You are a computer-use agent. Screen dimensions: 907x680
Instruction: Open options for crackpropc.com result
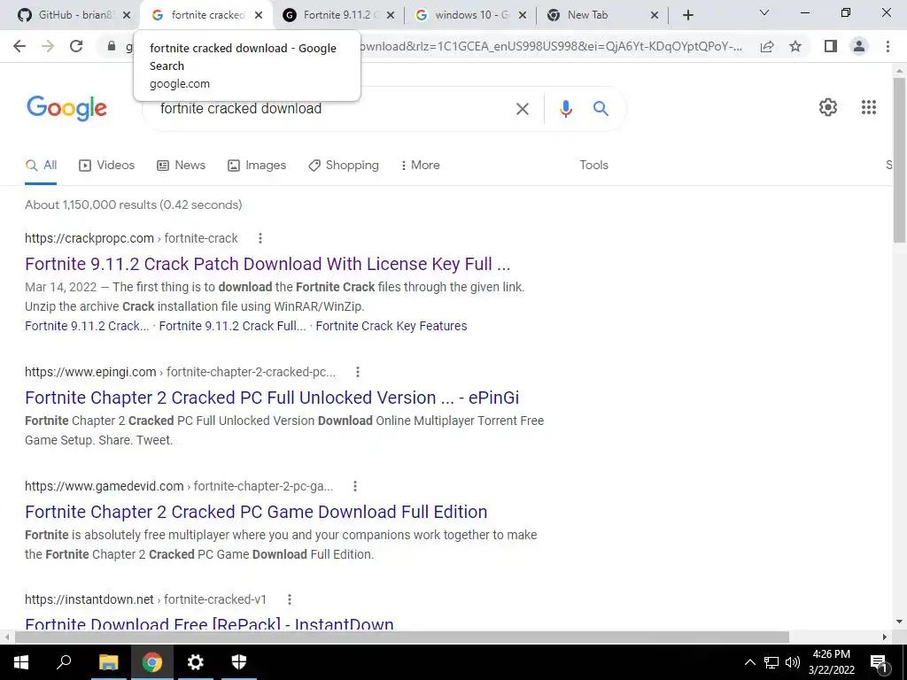260,238
